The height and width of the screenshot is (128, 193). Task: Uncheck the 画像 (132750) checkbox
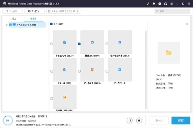click(x=79, y=44)
